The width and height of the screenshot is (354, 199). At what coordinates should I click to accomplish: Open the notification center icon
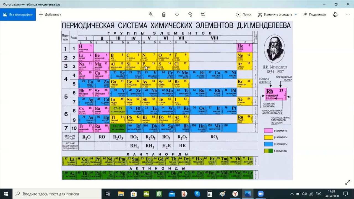point(346,194)
